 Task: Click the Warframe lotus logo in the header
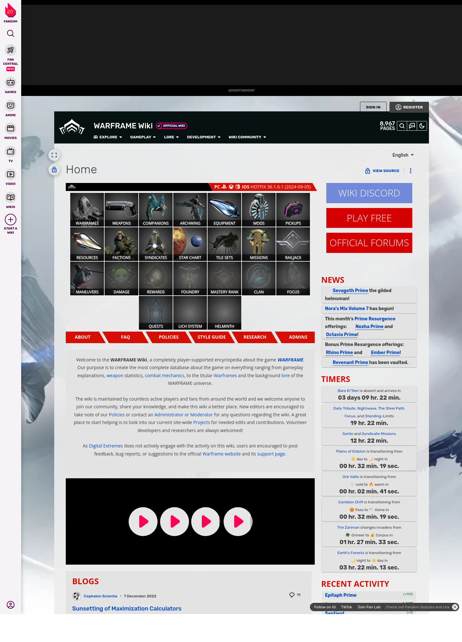click(72, 127)
